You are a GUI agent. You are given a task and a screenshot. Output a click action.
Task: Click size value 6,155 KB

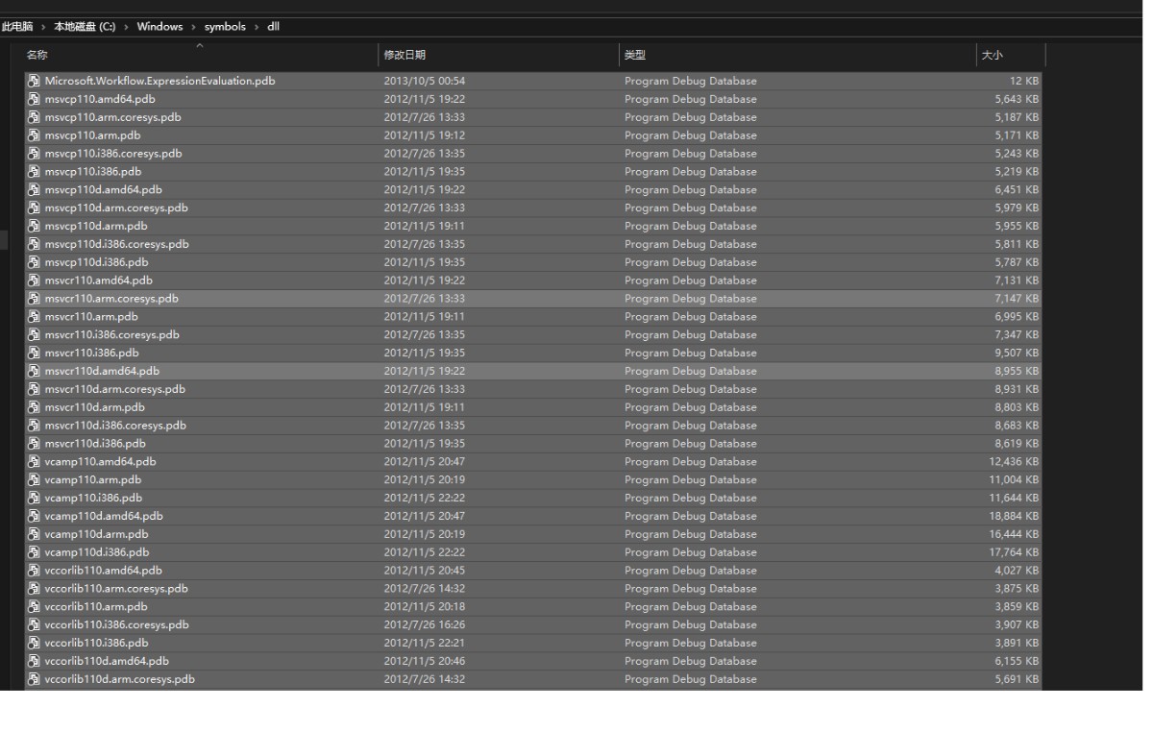(x=1017, y=662)
